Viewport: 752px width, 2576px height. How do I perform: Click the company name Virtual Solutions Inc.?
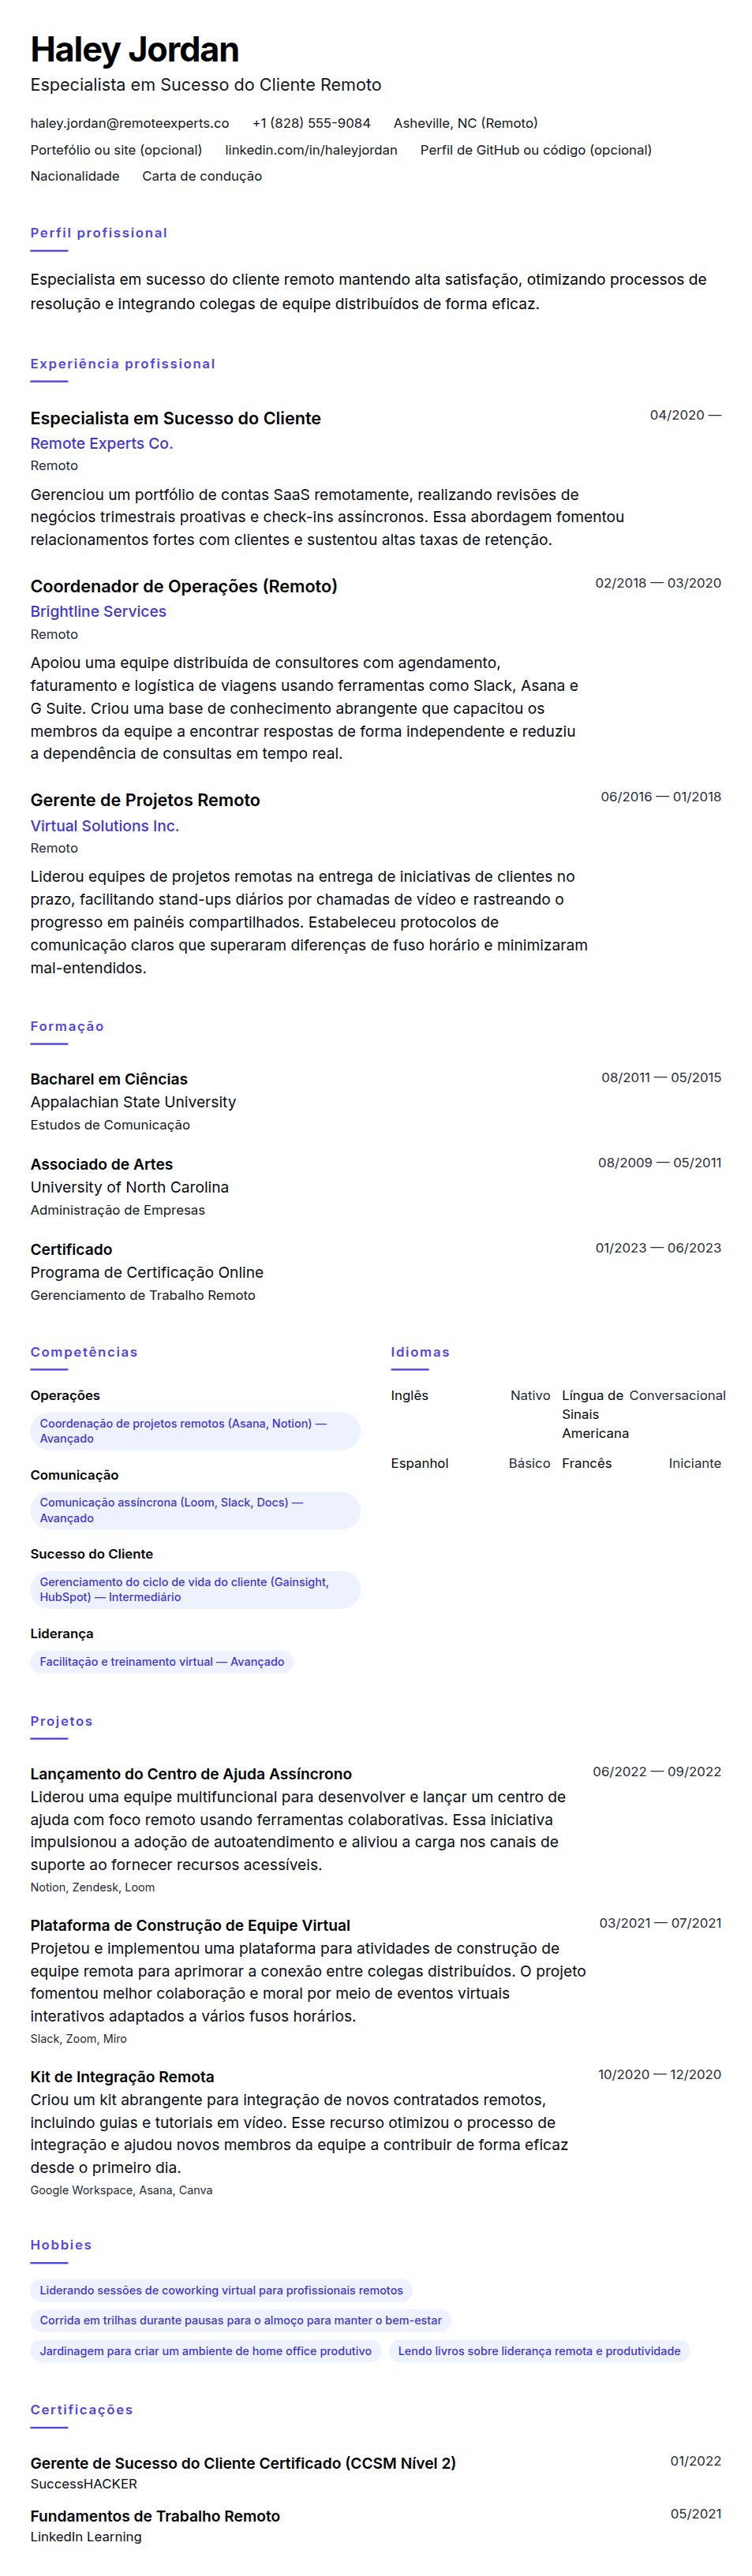tap(105, 826)
